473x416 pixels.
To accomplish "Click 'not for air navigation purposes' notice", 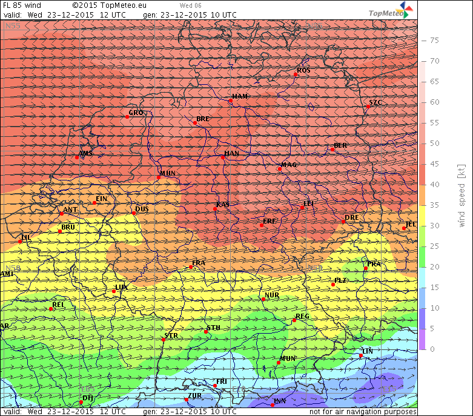I will [362, 412].
